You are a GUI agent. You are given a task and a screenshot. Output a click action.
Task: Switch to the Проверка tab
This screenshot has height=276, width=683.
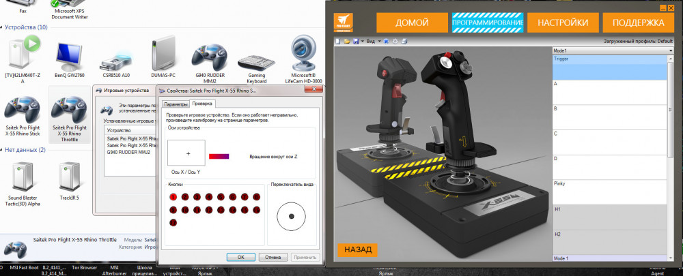tap(203, 104)
